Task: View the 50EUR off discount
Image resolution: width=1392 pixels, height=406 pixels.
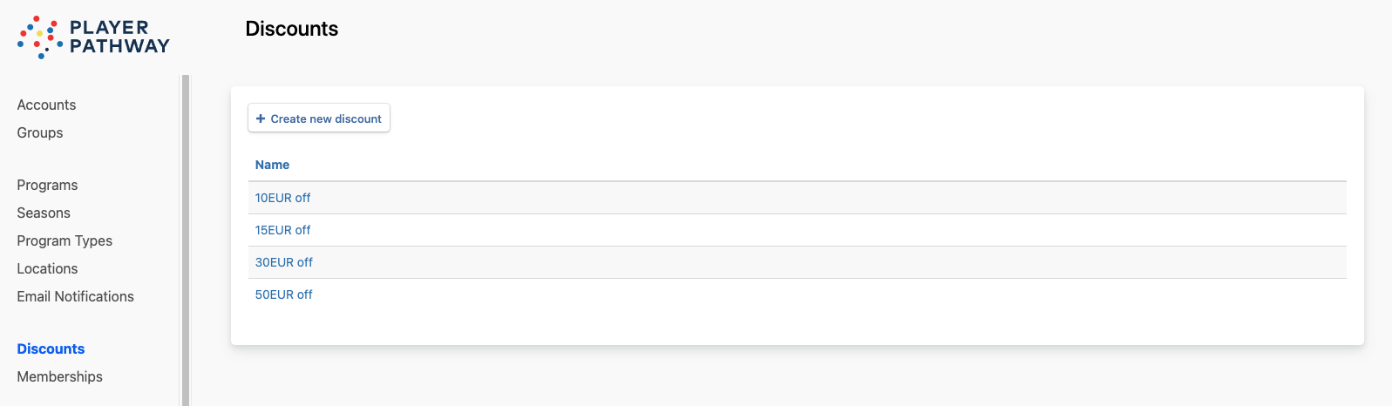Action: click(x=283, y=294)
